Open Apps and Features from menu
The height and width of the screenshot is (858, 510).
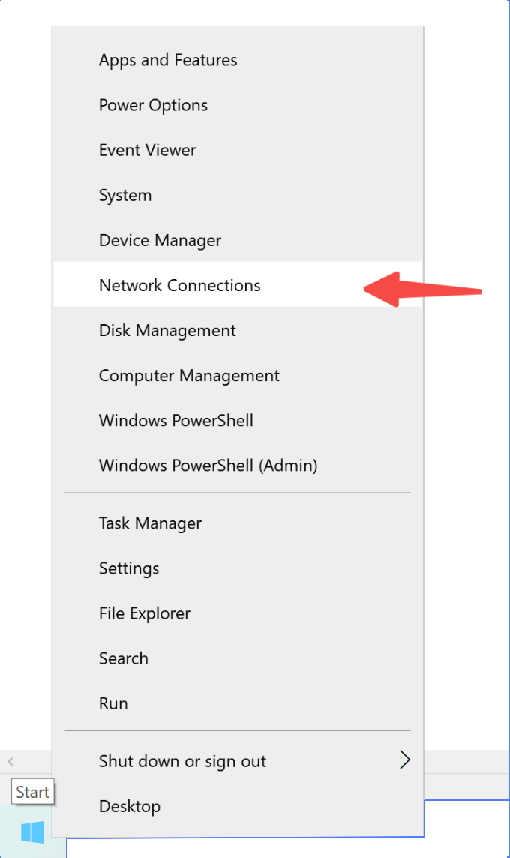coord(168,60)
